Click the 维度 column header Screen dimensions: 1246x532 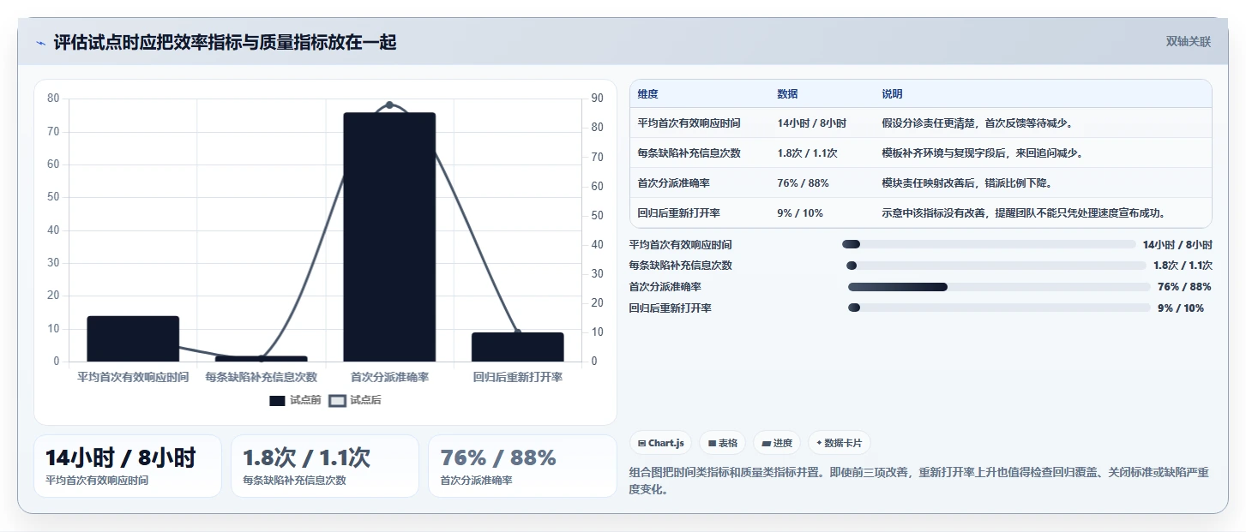pyautogui.click(x=648, y=94)
